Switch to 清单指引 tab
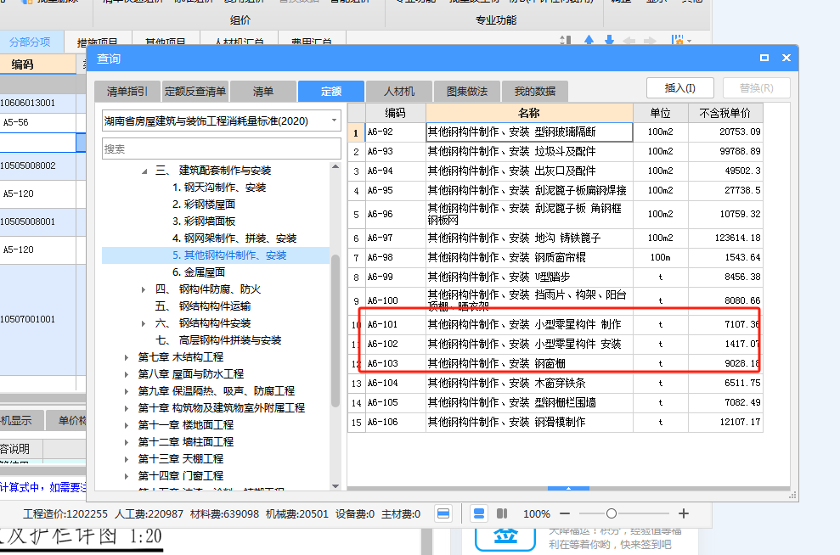This screenshot has width=840, height=555. (127, 92)
